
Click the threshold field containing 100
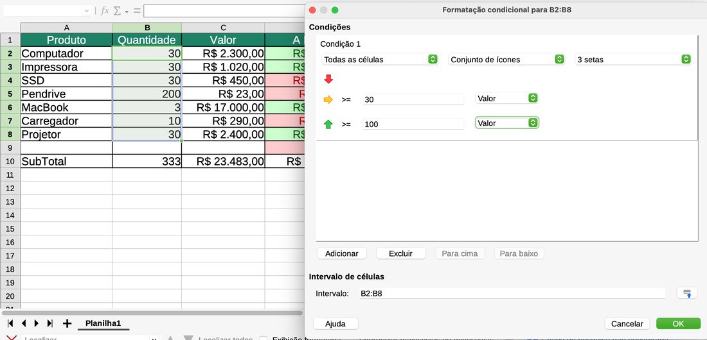pyautogui.click(x=413, y=124)
